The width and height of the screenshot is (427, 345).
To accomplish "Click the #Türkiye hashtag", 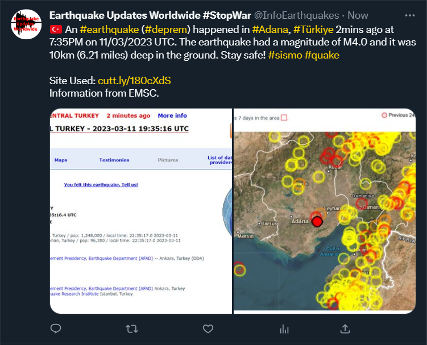I will pos(313,29).
